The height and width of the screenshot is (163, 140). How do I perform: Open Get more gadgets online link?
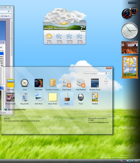click(x=17, y=109)
